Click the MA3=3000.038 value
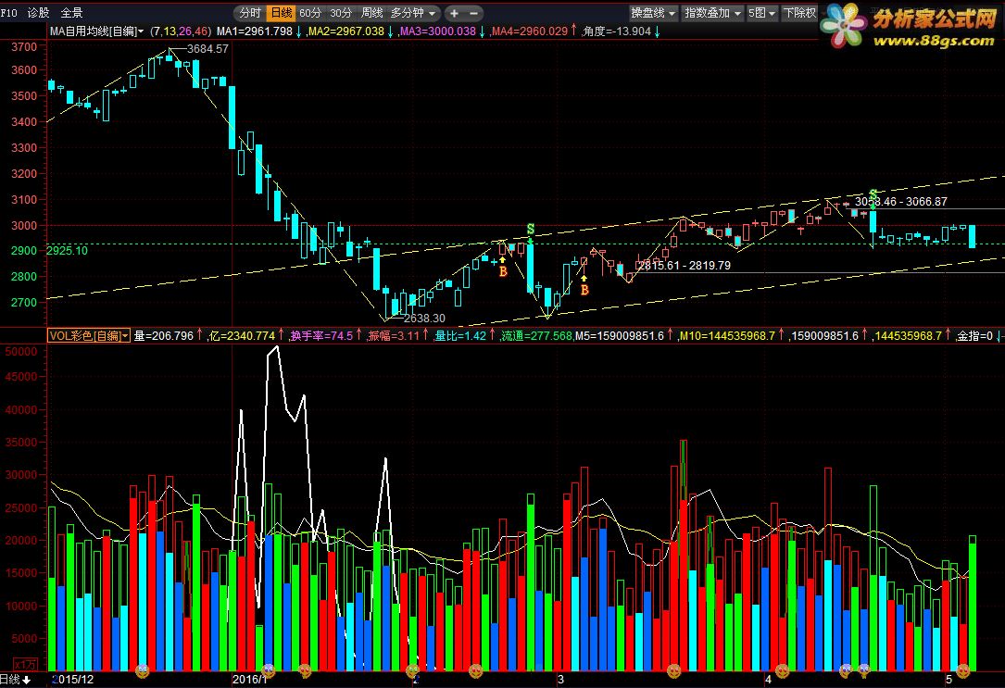1005x688 pixels. coord(438,31)
